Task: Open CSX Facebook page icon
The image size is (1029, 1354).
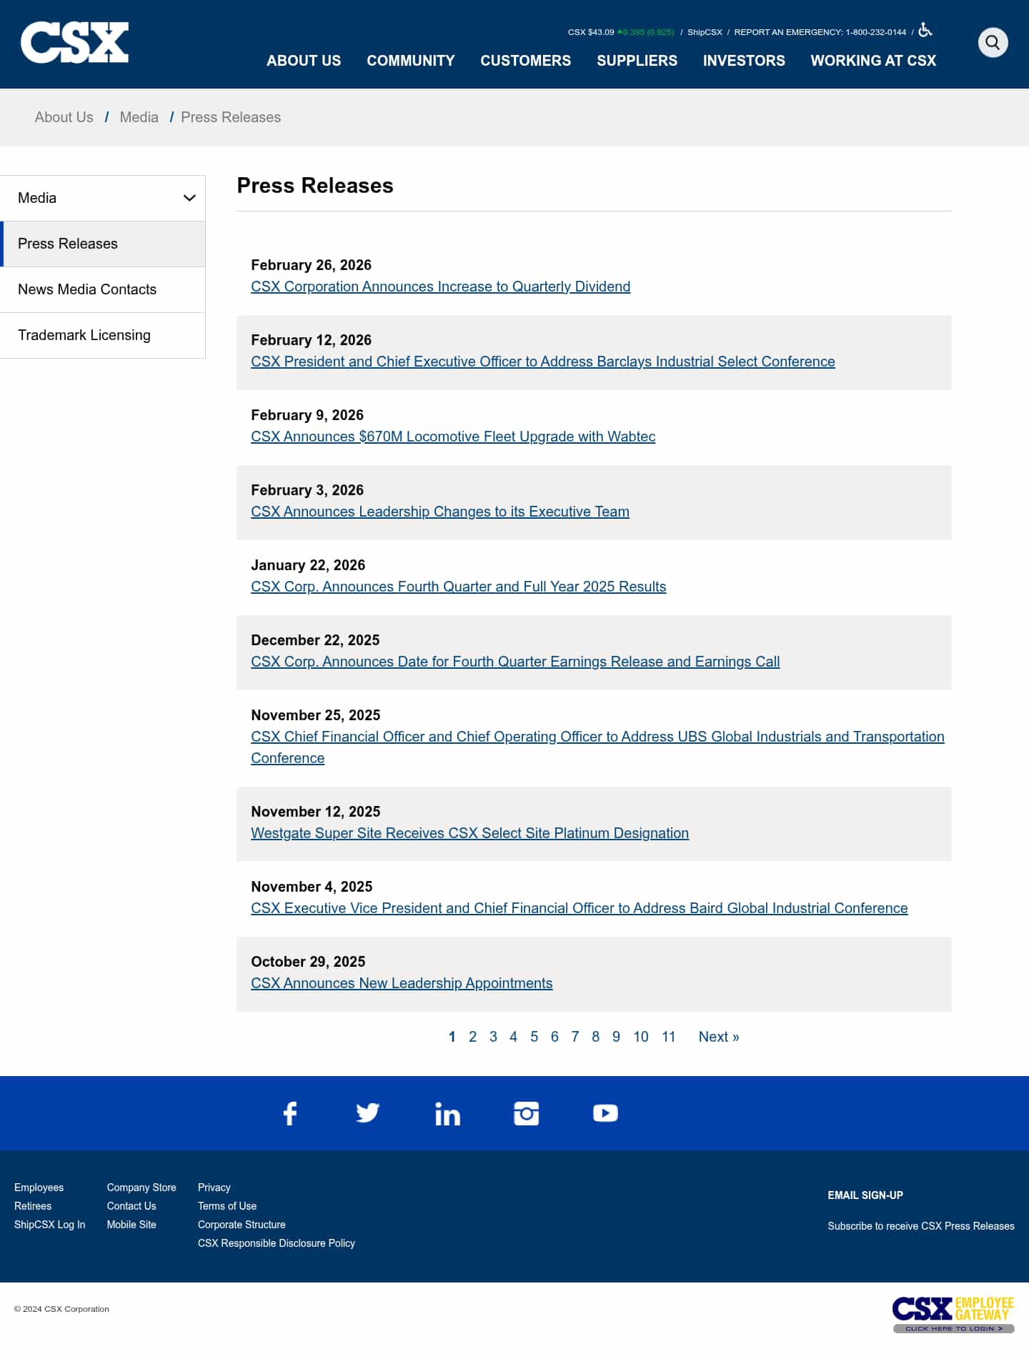Action: point(290,1113)
